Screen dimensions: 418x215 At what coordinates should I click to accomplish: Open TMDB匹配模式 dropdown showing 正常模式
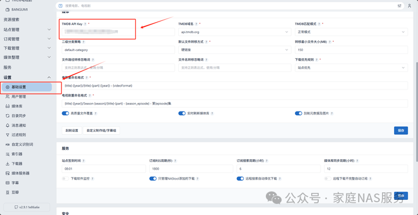[x=351, y=32]
